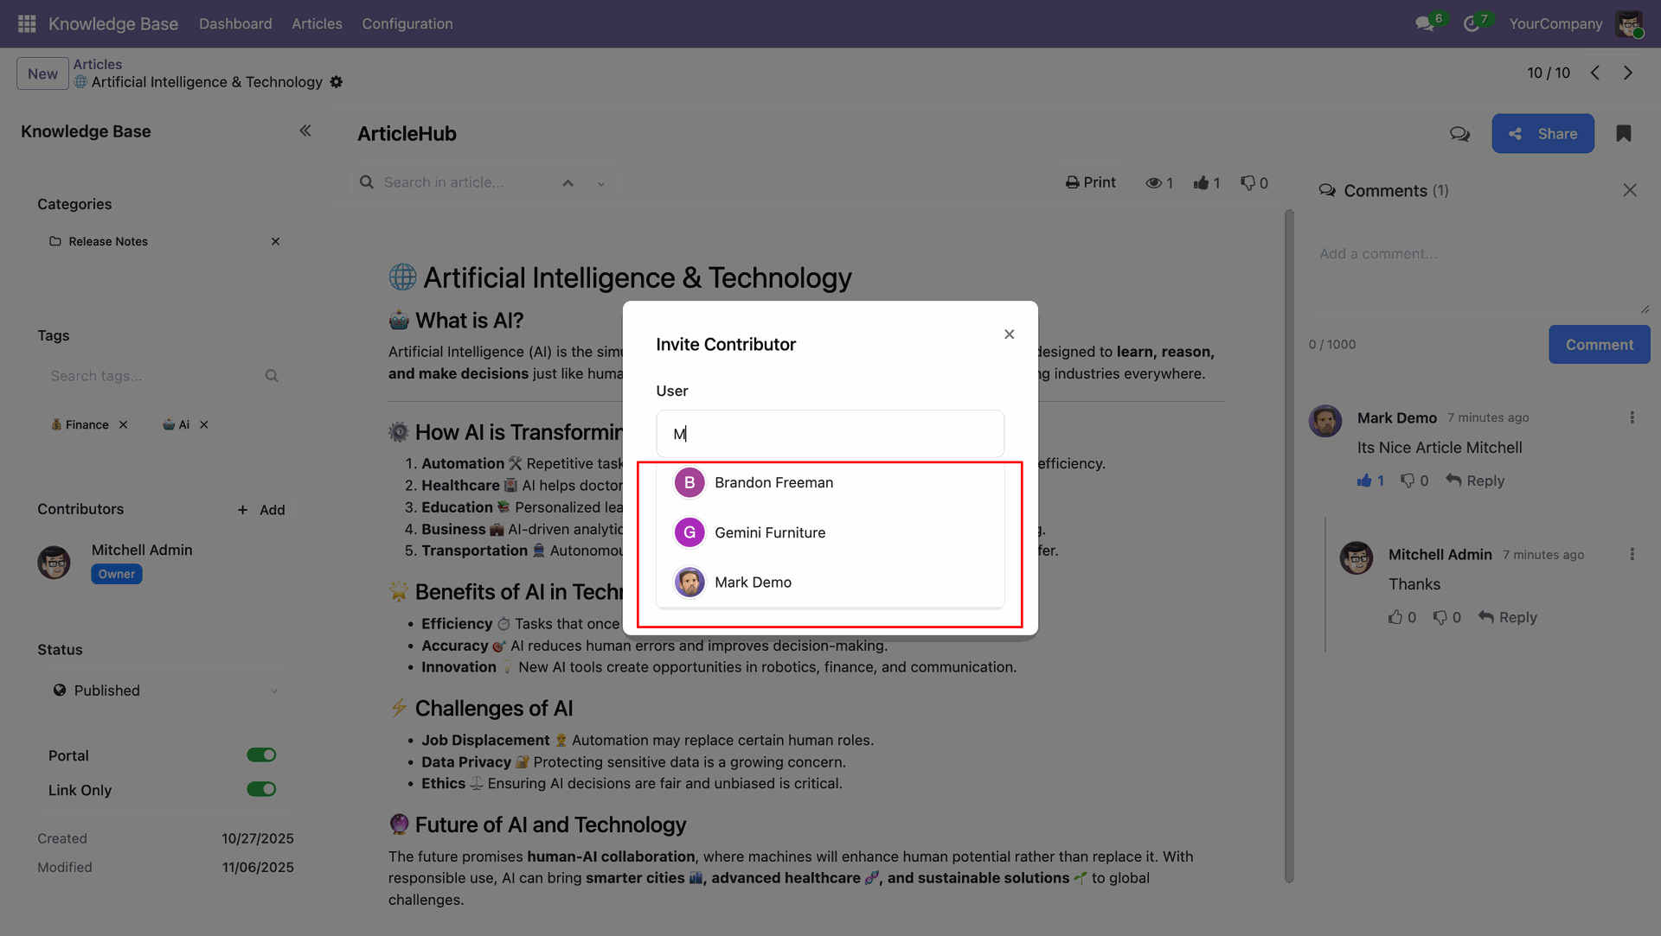The width and height of the screenshot is (1661, 936).
Task: Open the Articles menu
Action: (x=317, y=23)
